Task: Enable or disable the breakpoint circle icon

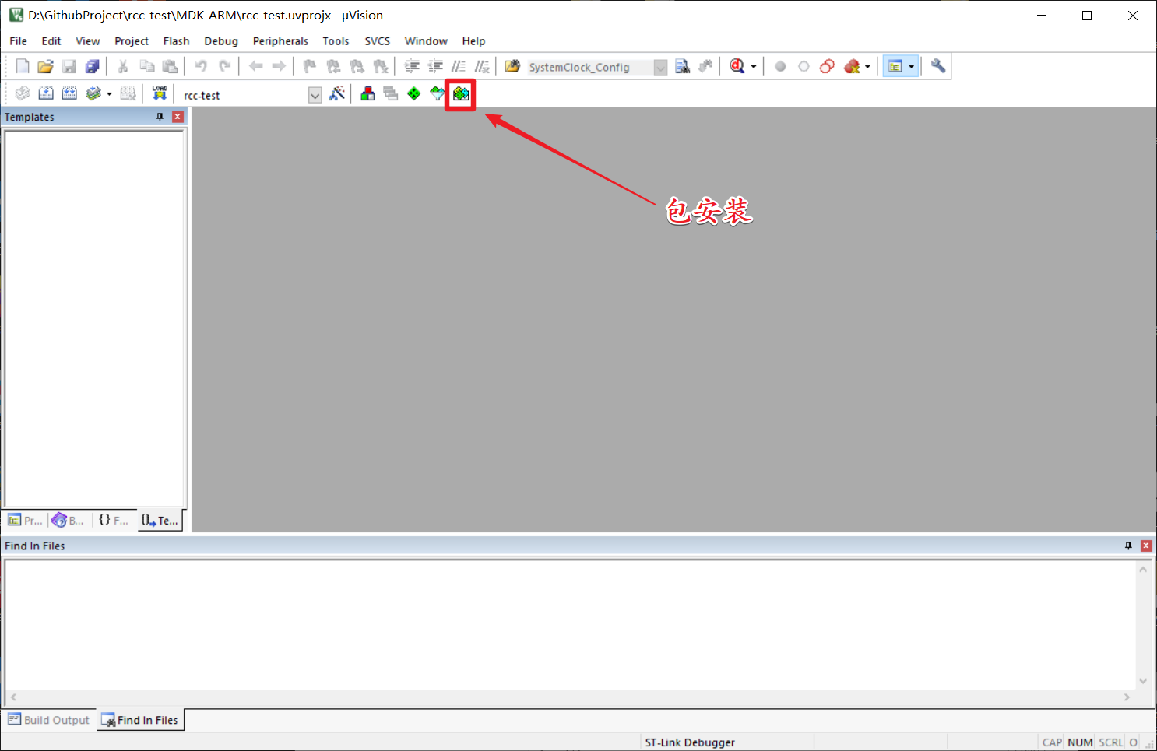Action: pyautogui.click(x=804, y=67)
